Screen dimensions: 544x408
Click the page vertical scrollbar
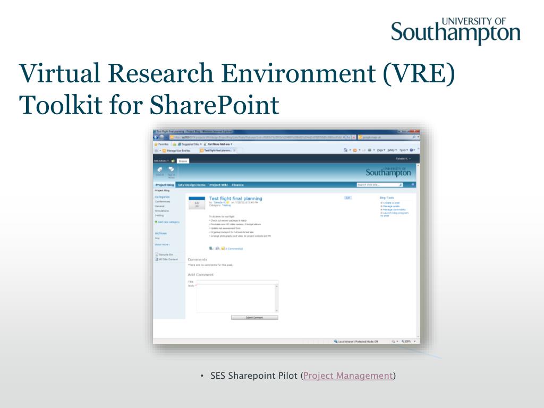tap(418, 251)
